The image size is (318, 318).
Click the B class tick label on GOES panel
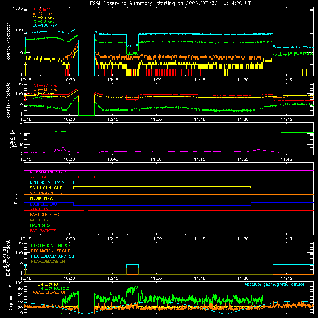[x=21, y=145]
